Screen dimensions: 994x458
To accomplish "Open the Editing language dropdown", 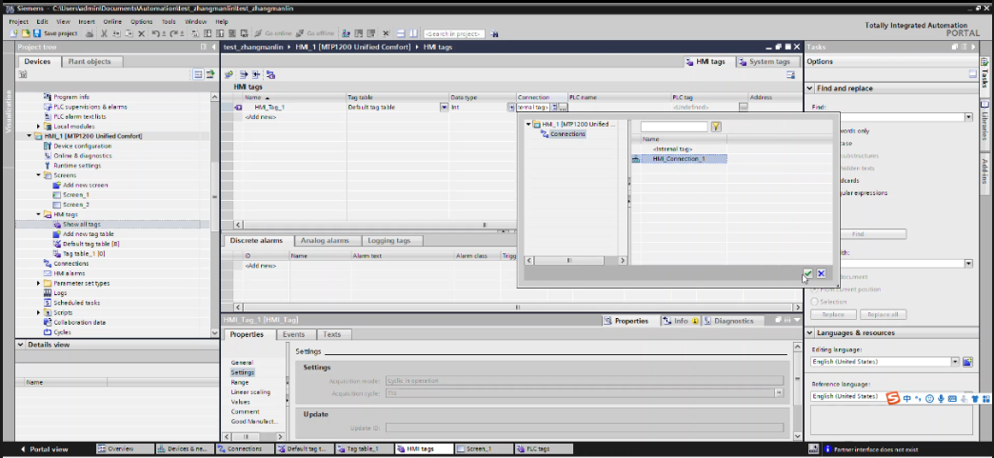I will (955, 362).
